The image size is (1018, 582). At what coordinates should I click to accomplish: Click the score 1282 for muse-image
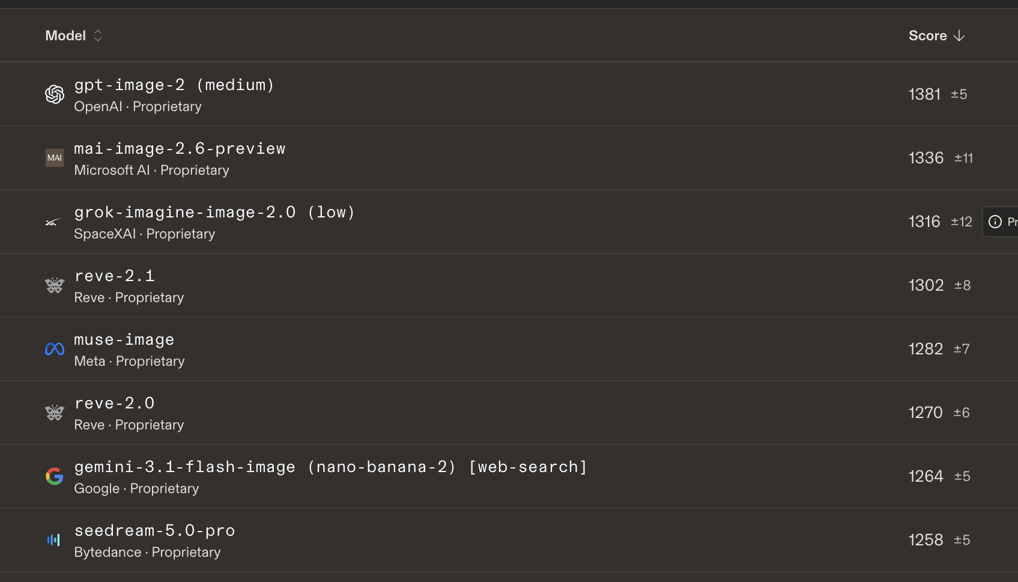[x=926, y=349]
